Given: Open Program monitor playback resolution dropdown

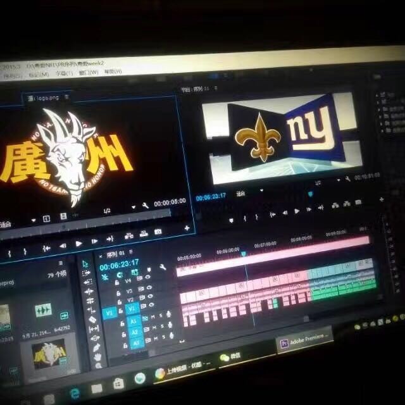Looking at the screenshot, I should (339, 180).
